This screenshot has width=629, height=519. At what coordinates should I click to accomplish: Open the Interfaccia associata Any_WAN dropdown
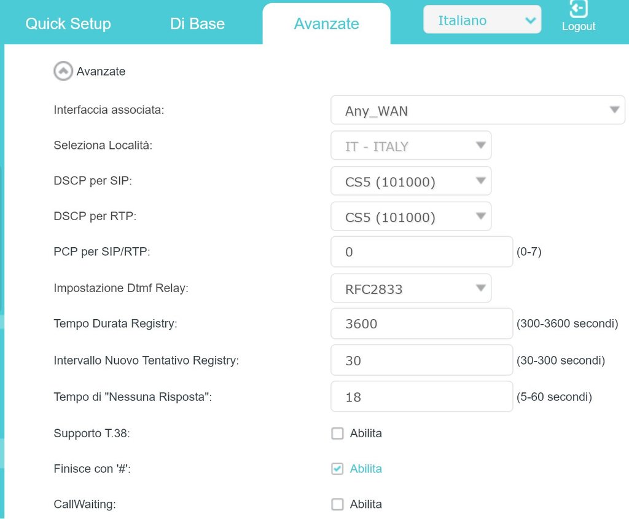click(x=478, y=110)
